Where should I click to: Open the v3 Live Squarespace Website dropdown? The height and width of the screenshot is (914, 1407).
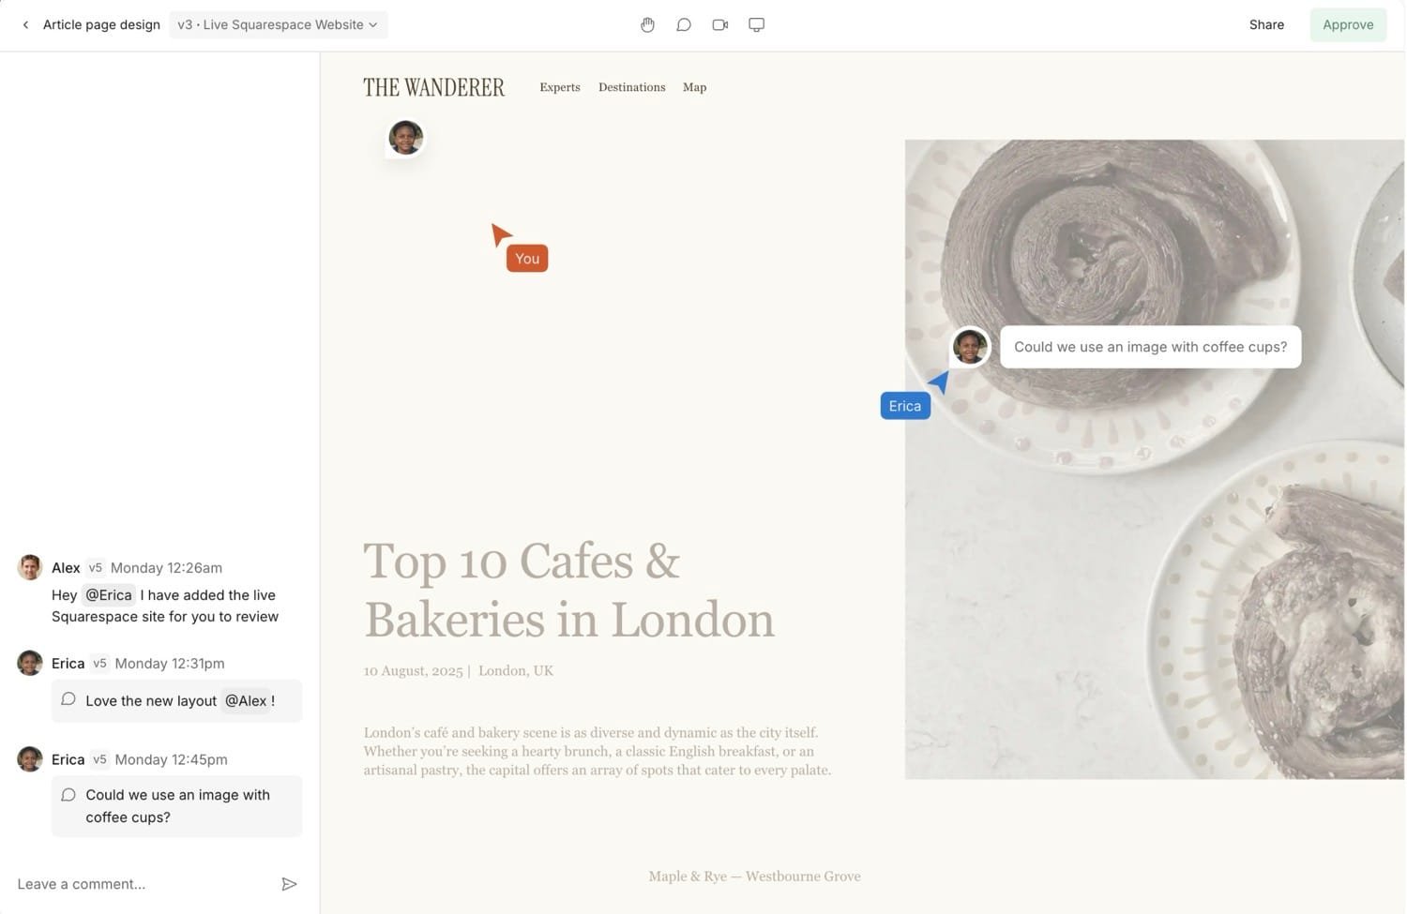[x=278, y=25]
